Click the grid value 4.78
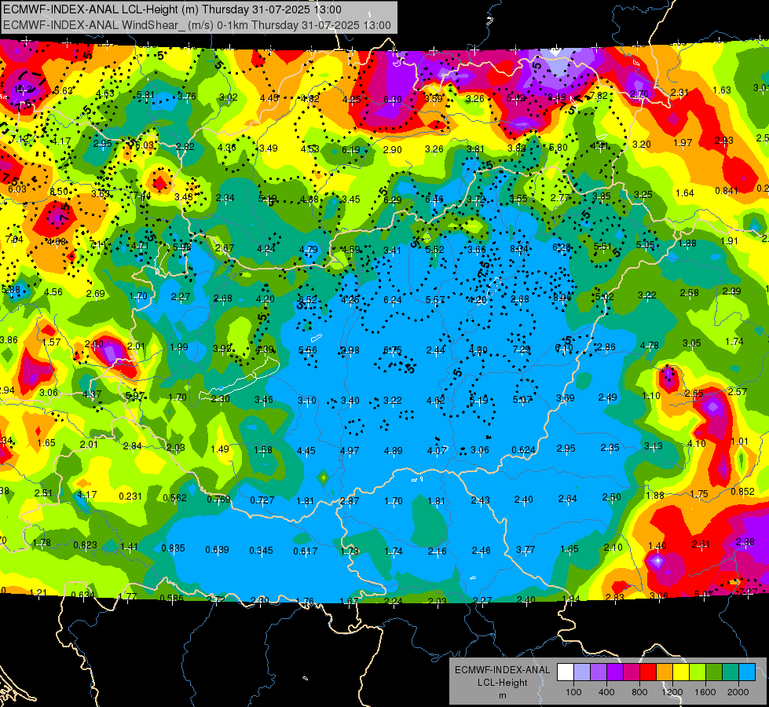769x707 pixels. (650, 346)
